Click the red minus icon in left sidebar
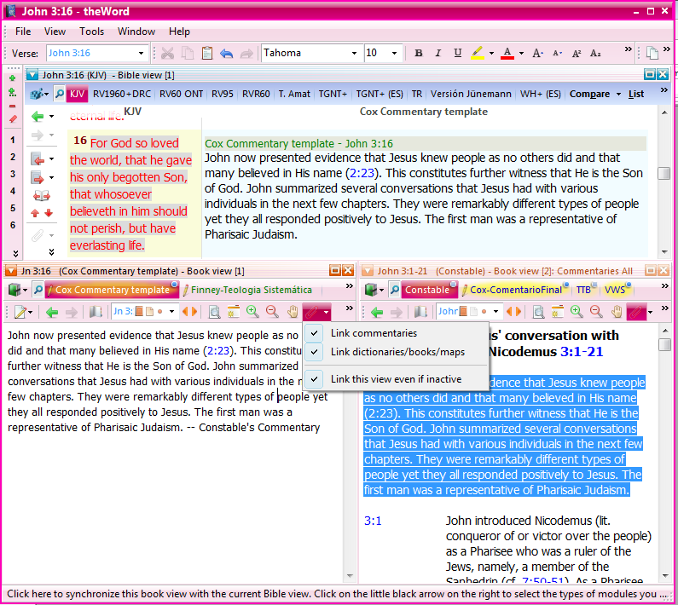 pos(12,106)
